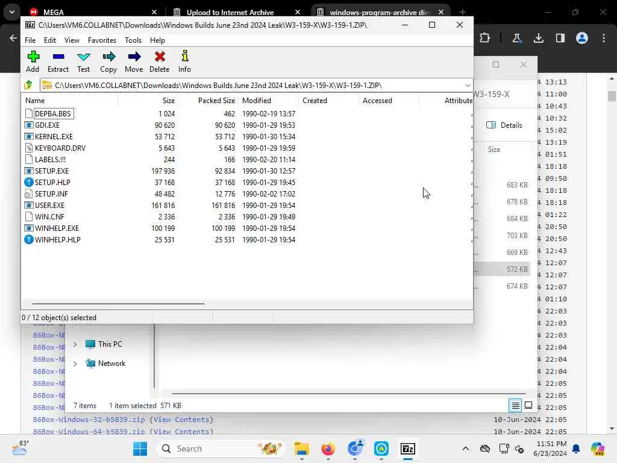Open the browser profile avatar
The height and width of the screenshot is (463, 617).
[x=582, y=38]
